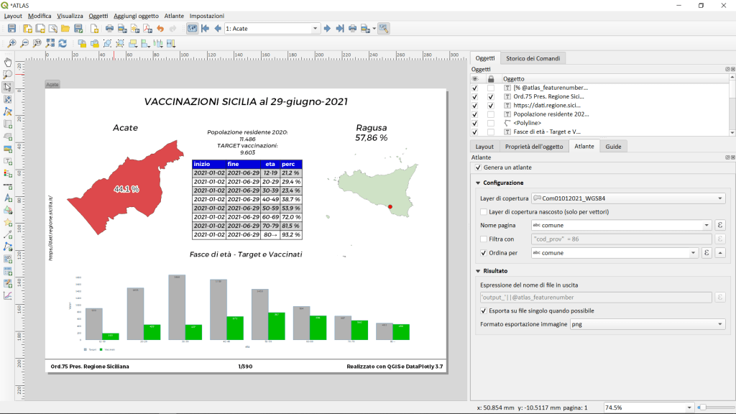The width and height of the screenshot is (736, 414).
Task: Uncheck Genera un atlante checkbox
Action: pos(479,167)
